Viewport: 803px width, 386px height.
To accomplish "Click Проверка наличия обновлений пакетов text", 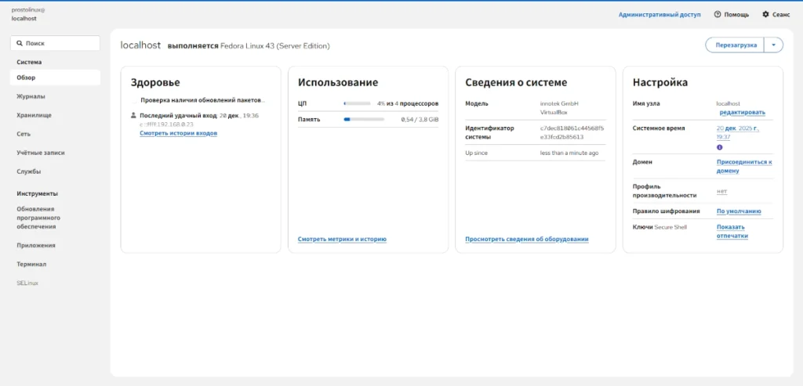I will tap(203, 100).
